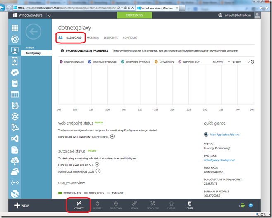Toggle the CPU Percentage metric checkbox
Viewport: 272px width, 218px height.
pyautogui.click(x=61, y=62)
